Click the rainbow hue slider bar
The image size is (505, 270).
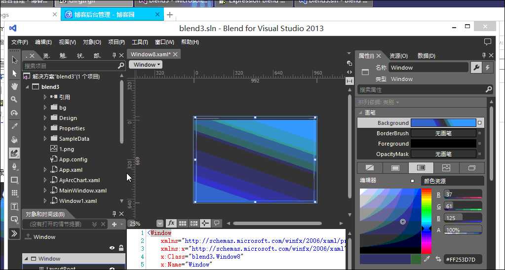pos(426,221)
